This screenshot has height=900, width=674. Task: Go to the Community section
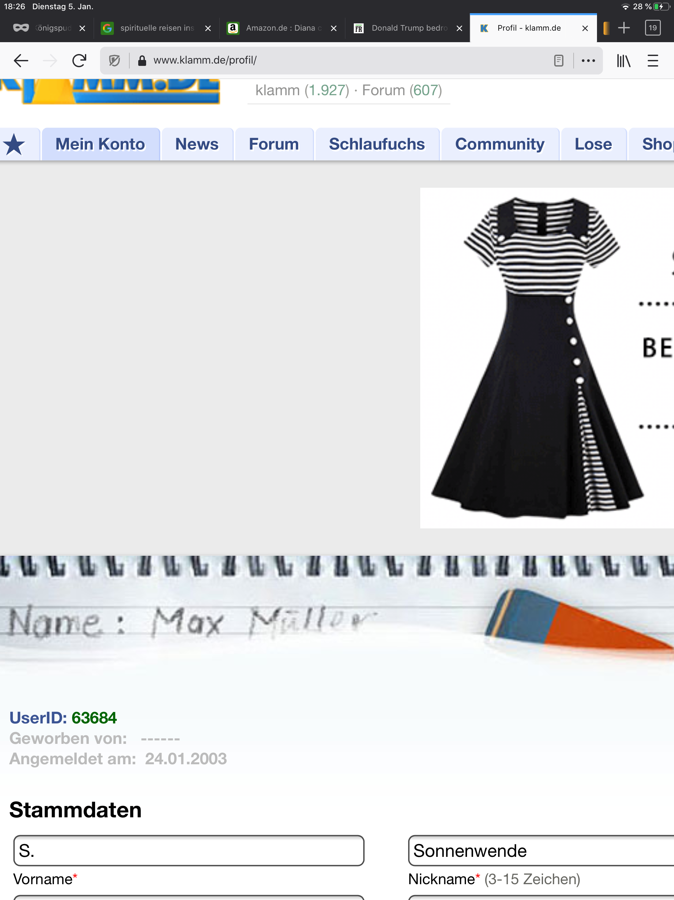point(500,144)
